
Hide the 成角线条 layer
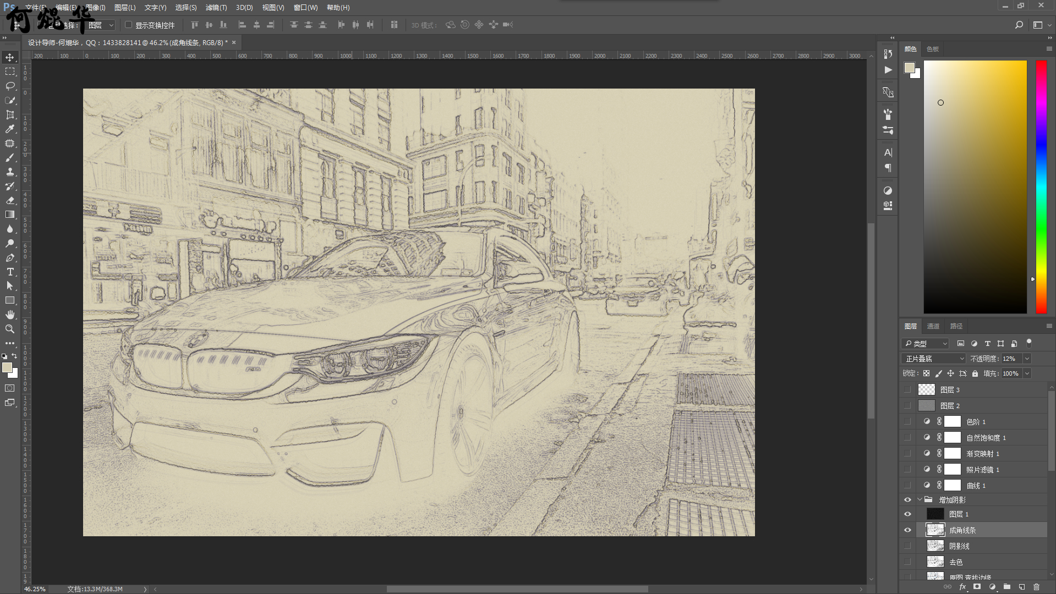(907, 530)
